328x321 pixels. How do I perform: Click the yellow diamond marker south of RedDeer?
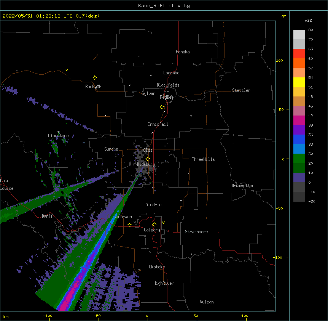(162, 107)
